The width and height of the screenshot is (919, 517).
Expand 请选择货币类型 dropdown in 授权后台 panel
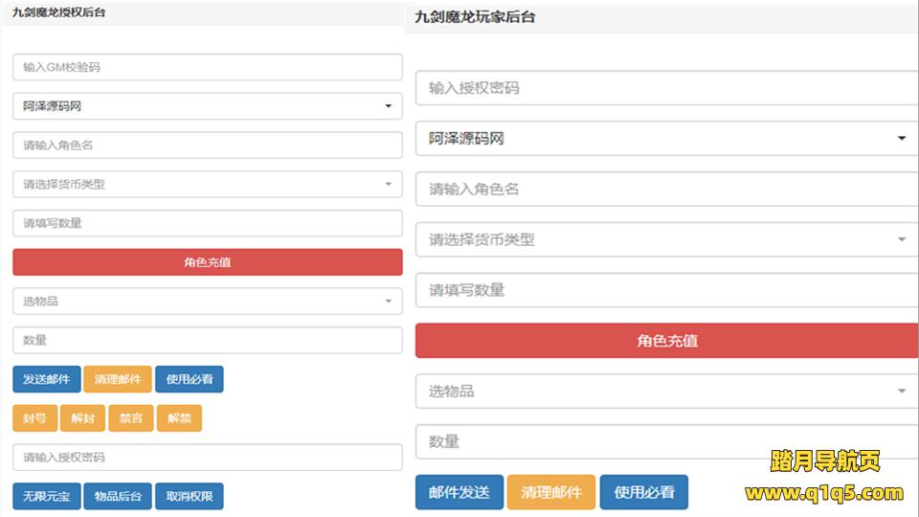tap(207, 184)
